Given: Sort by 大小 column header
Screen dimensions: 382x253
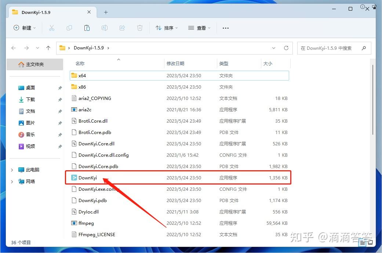Looking at the screenshot, I should (x=268, y=63).
